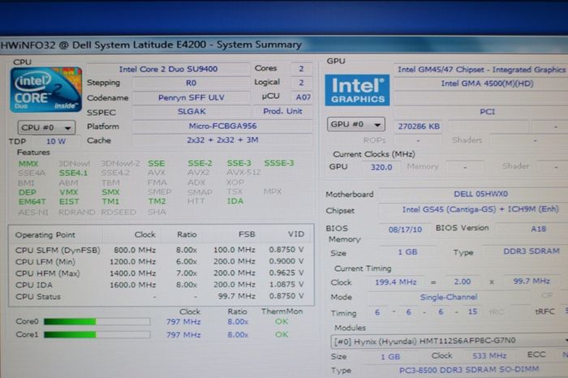The image size is (568, 378).
Task: Click the VMX feature label
Action: tap(68, 192)
